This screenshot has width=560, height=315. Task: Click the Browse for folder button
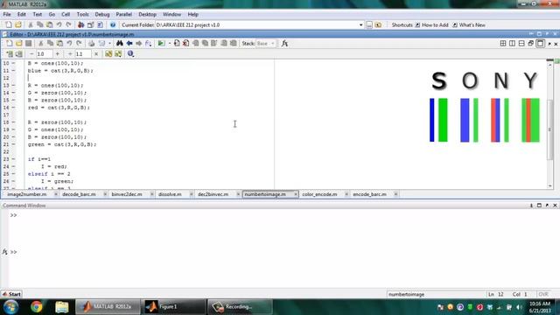click(x=369, y=24)
